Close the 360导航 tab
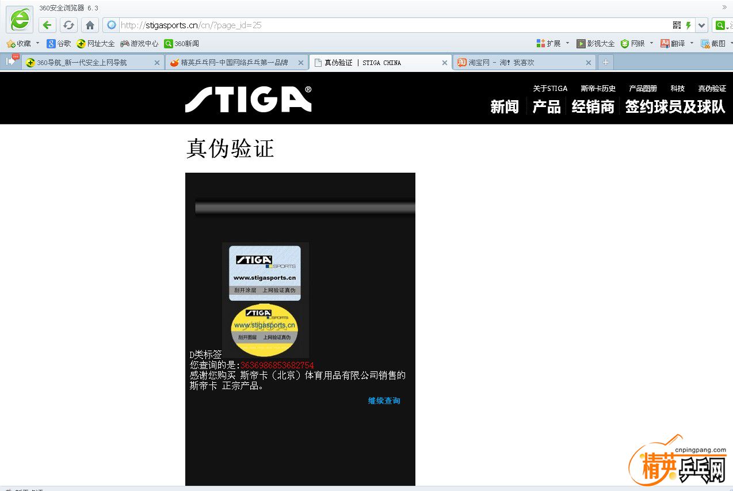Image resolution: width=733 pixels, height=491 pixels. 157,63
